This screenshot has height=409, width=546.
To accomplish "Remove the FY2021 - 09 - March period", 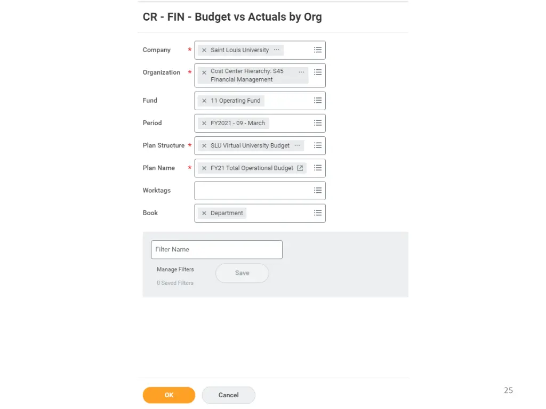I will click(x=204, y=123).
